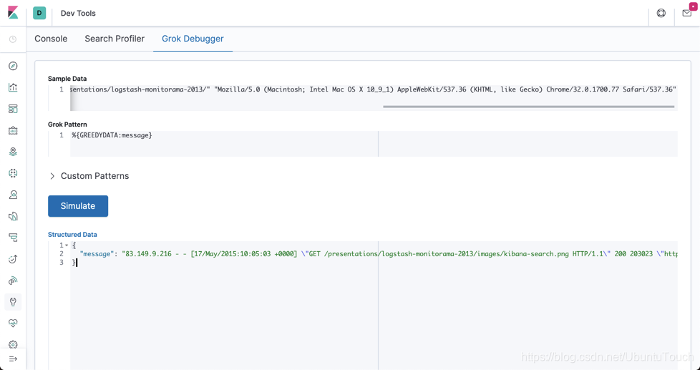Viewport: 700px width, 370px height.
Task: Open the help lifebuoy icon
Action: pos(661,13)
